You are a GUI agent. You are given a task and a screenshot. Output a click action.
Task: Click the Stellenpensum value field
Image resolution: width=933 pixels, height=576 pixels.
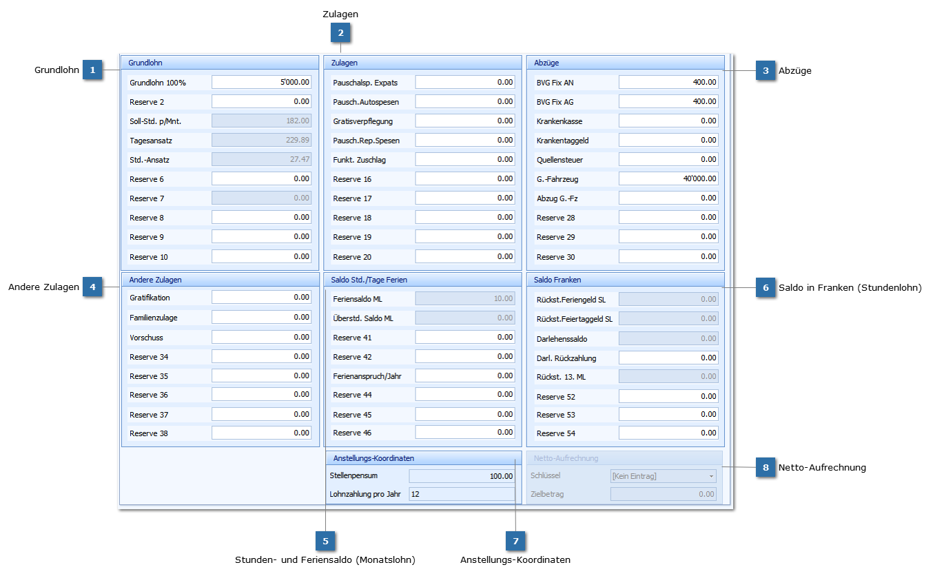[462, 476]
